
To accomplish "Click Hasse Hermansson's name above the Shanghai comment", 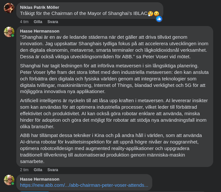I will point(39,31).
